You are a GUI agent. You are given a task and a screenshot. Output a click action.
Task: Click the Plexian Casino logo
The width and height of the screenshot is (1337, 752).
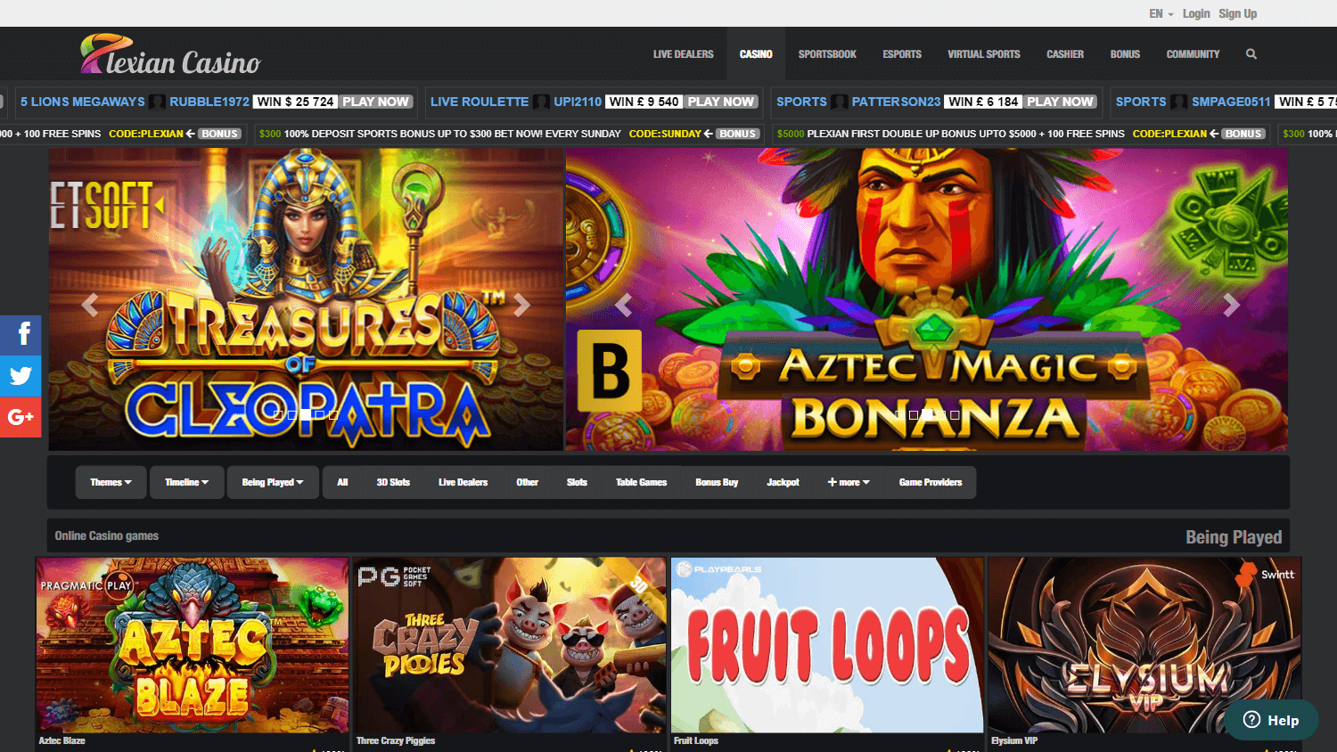[x=170, y=55]
